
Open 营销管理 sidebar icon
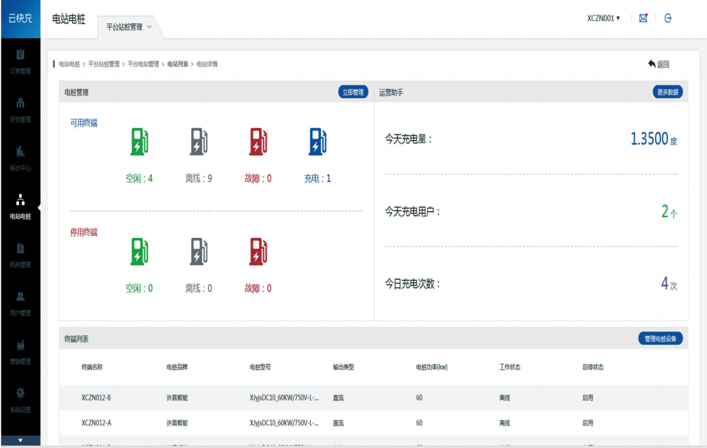pos(20,351)
